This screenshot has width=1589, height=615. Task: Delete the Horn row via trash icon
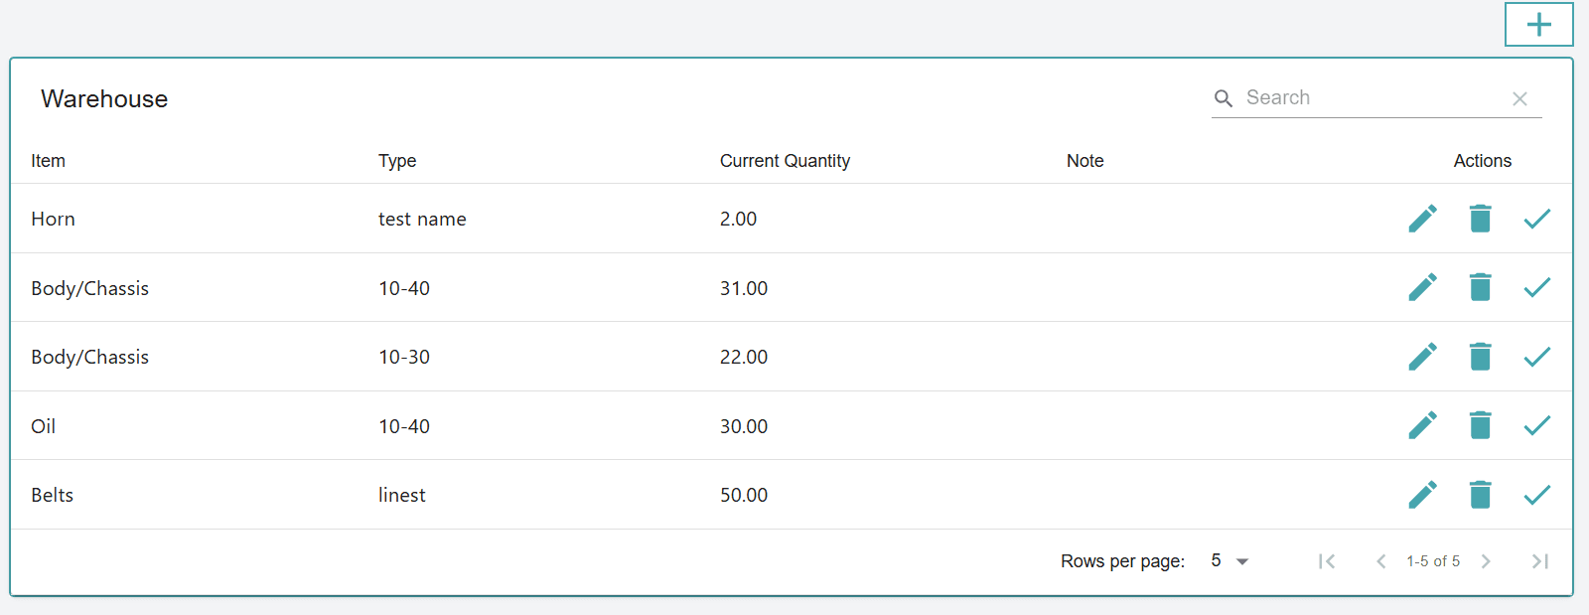click(x=1480, y=219)
